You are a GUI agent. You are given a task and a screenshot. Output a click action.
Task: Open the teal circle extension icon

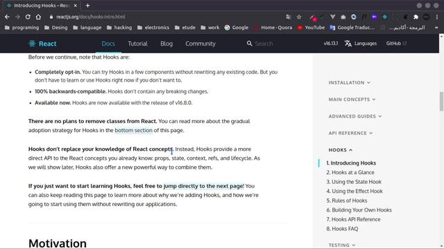pyautogui.click(x=385, y=17)
